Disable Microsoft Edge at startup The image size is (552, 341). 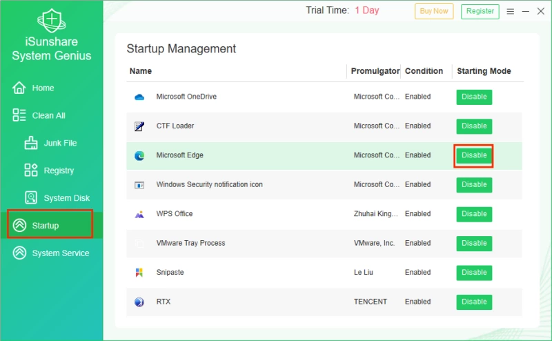pos(474,155)
